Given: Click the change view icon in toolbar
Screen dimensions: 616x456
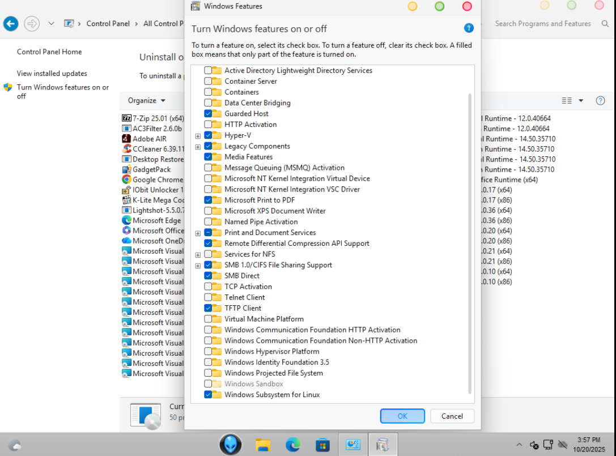Looking at the screenshot, I should 567,101.
